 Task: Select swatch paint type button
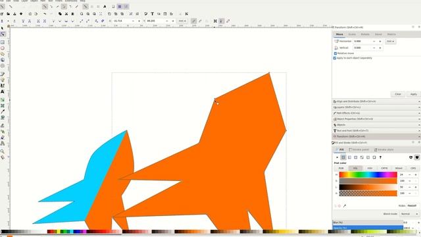pyautogui.click(x=374, y=157)
